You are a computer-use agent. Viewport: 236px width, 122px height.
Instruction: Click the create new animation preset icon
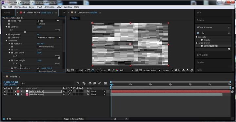coord(229,49)
